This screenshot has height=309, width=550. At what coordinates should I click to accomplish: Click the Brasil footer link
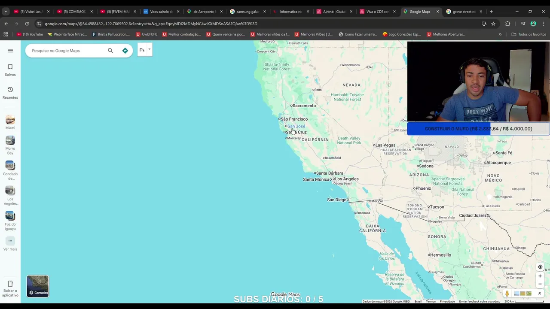point(418,301)
